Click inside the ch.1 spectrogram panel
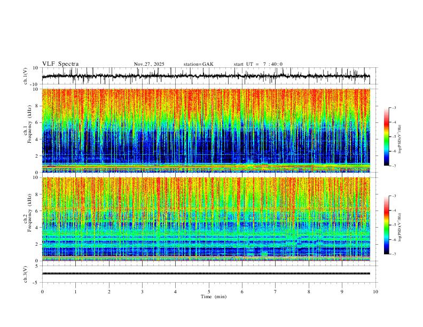 [206, 130]
